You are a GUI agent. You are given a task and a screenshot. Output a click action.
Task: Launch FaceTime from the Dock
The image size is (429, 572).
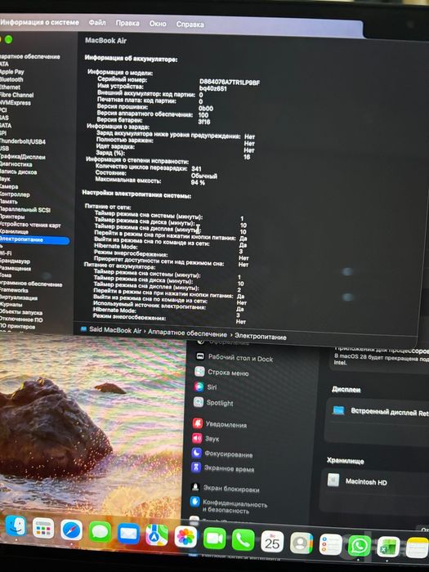point(214,538)
